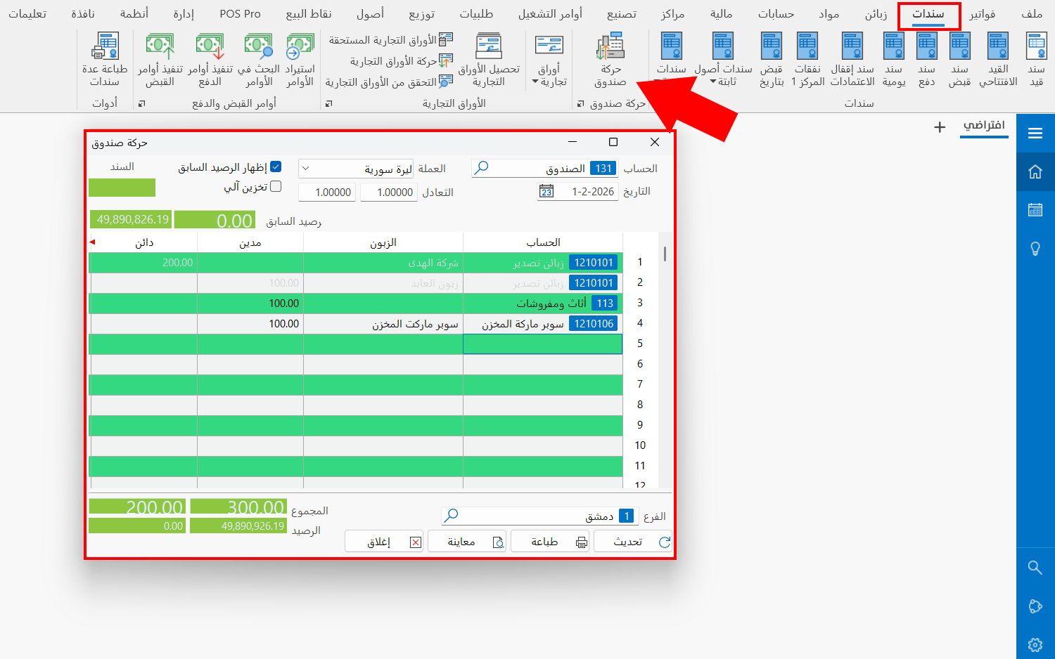Open تحصيل الأوراق التجارية
The height and width of the screenshot is (659, 1055).
(489, 60)
